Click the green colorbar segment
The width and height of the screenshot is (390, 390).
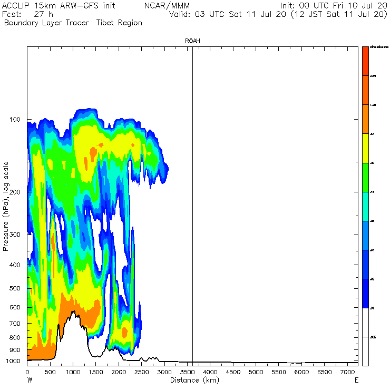(365, 177)
